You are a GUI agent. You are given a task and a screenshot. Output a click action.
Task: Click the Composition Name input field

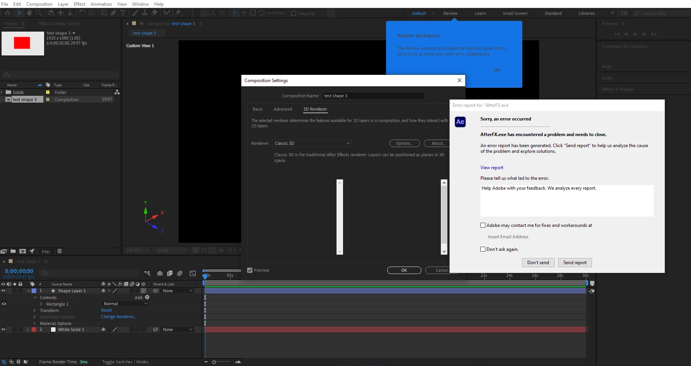point(373,96)
